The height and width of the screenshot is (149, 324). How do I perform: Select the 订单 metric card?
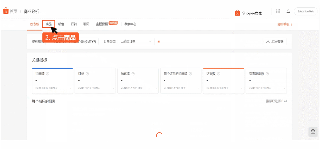point(95,81)
